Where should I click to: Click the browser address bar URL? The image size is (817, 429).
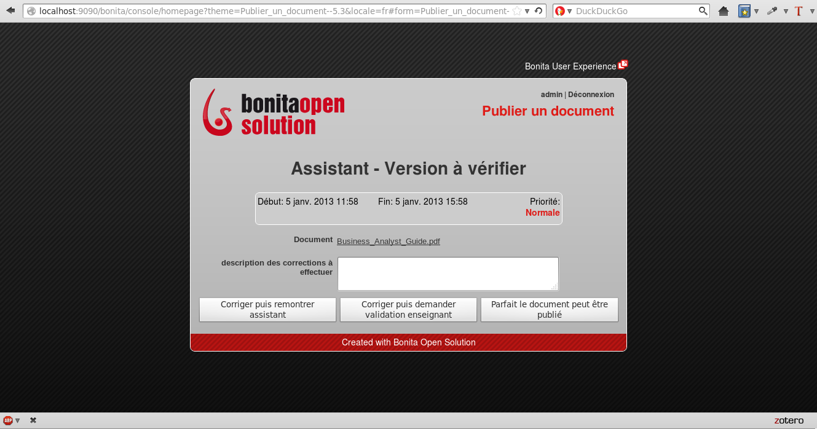pos(274,11)
